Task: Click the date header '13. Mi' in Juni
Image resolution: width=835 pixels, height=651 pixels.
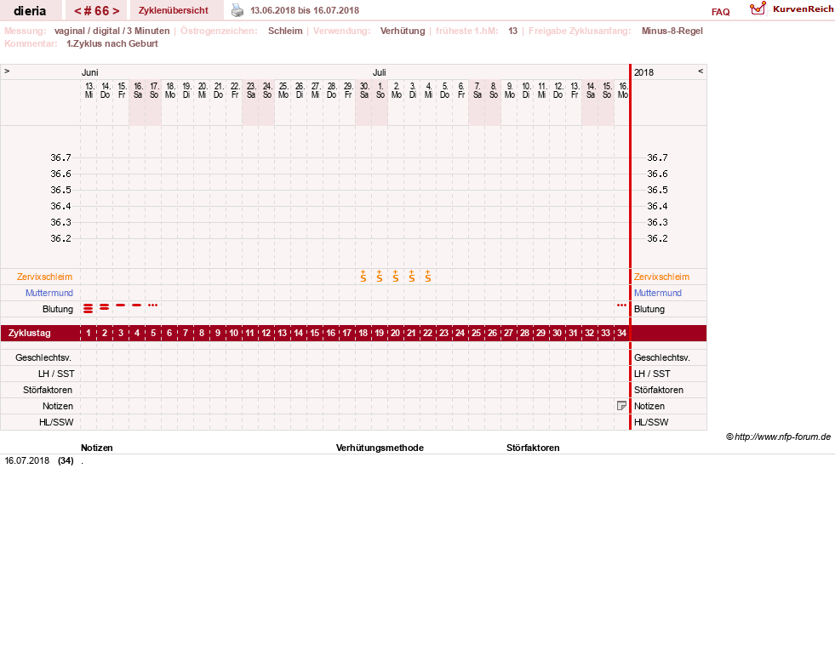Action: [x=89, y=90]
